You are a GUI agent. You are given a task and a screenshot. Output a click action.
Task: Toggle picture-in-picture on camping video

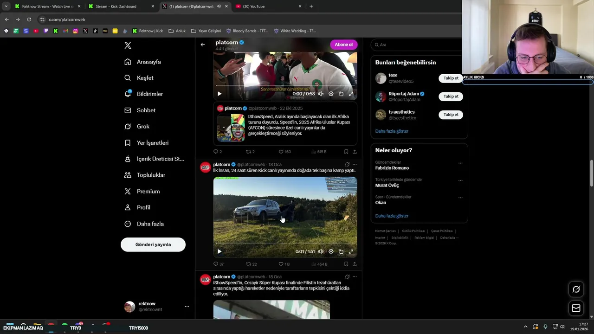[341, 251]
